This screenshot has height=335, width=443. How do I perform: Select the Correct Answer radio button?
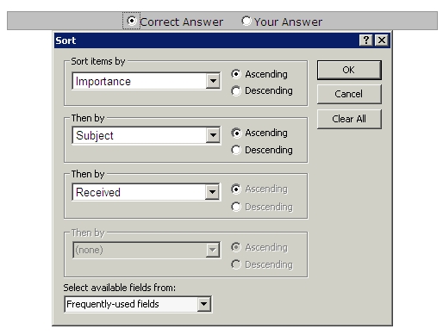[131, 21]
